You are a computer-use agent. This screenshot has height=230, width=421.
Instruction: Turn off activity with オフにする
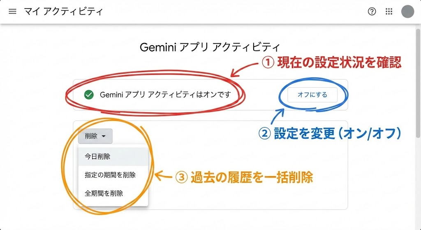click(312, 95)
